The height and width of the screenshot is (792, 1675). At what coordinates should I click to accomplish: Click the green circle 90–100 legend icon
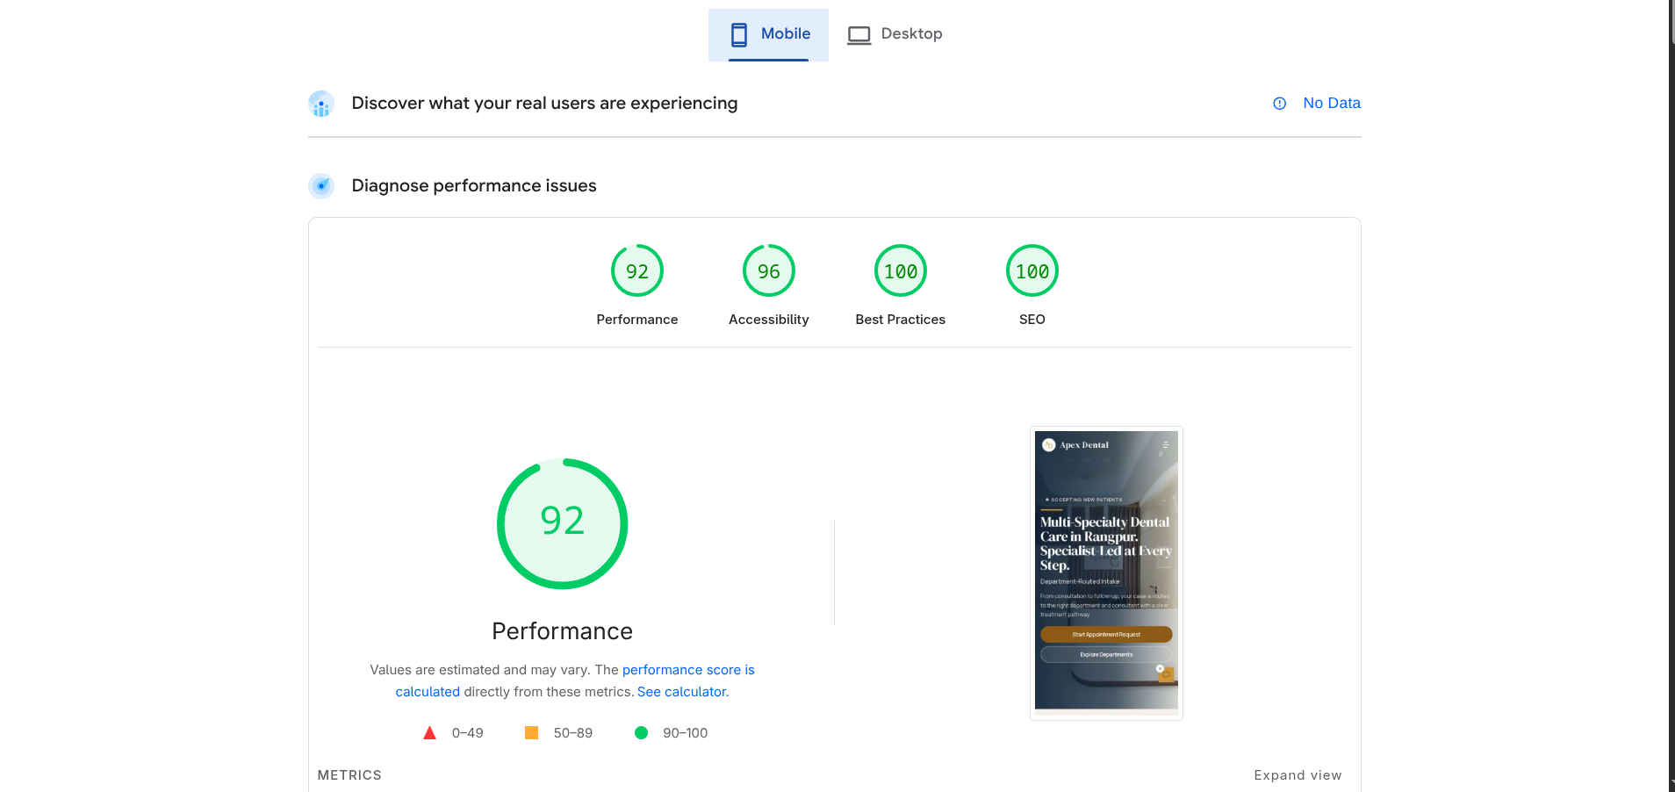point(643,732)
